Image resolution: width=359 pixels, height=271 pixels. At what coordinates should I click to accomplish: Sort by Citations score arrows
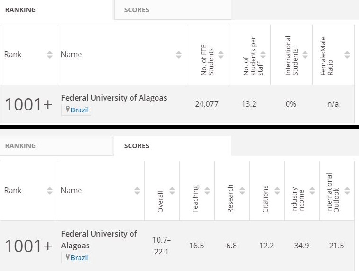click(277, 191)
